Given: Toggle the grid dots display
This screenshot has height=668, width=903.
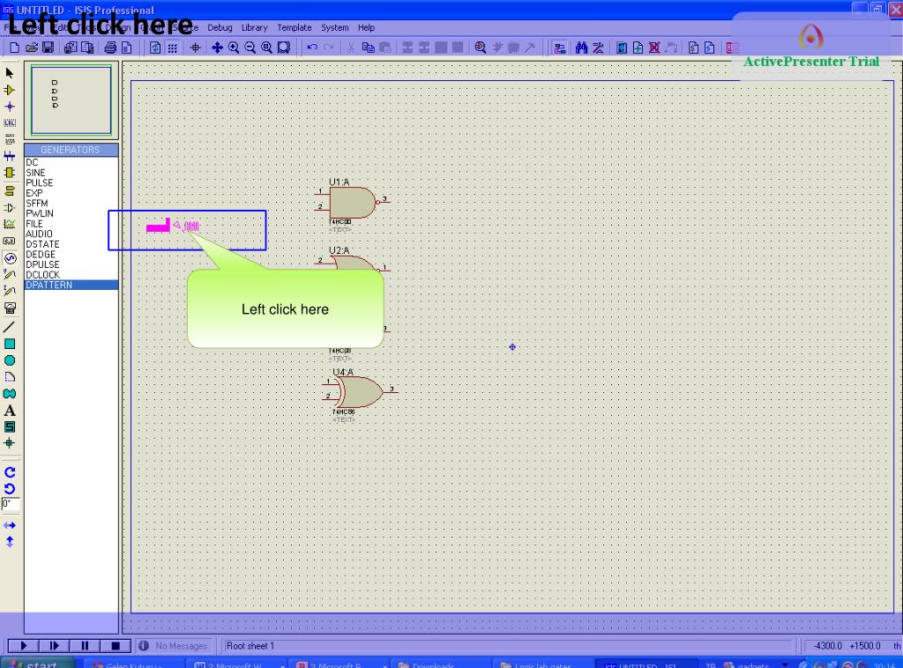Looking at the screenshot, I should click(172, 48).
